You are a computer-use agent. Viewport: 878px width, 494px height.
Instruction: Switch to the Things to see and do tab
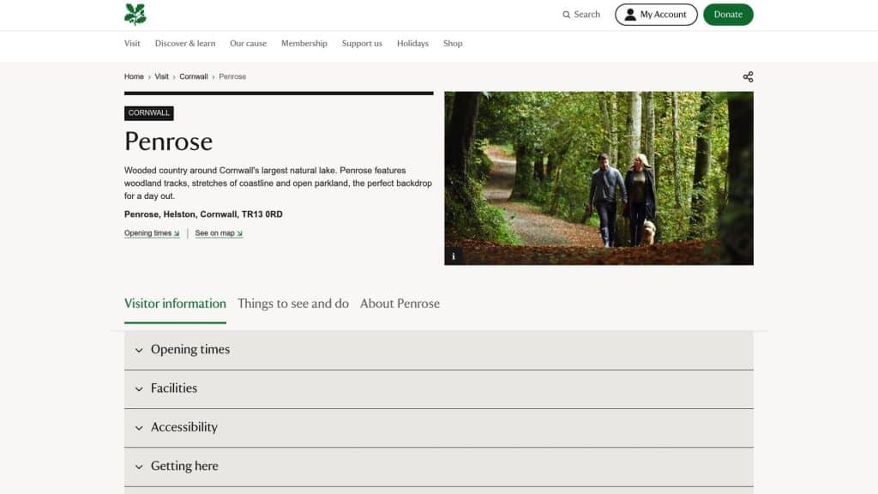click(x=293, y=304)
